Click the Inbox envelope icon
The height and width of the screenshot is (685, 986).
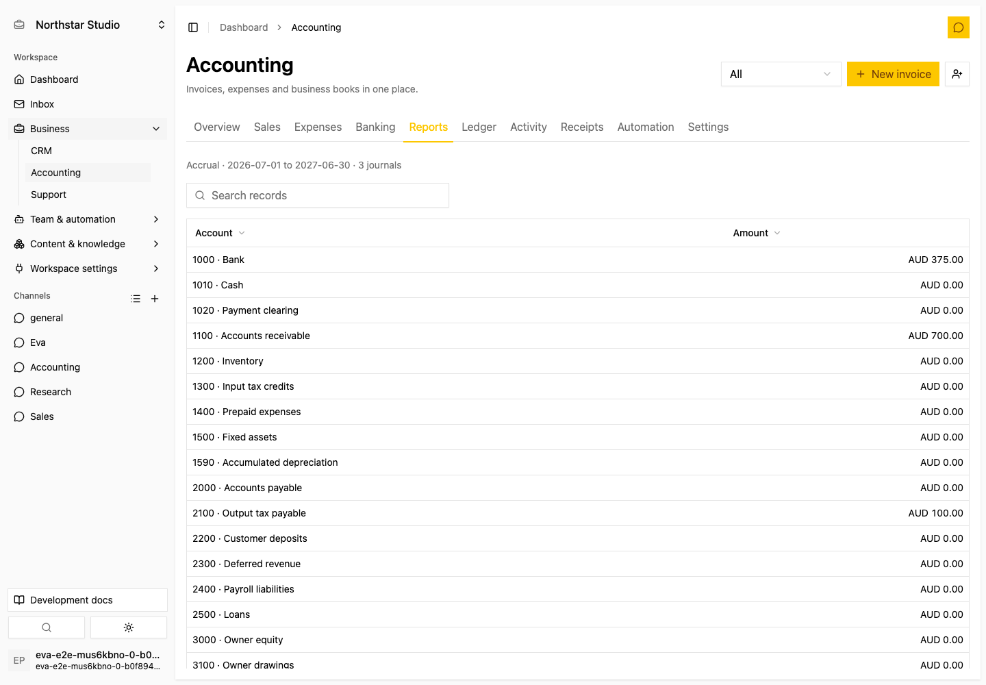19,104
